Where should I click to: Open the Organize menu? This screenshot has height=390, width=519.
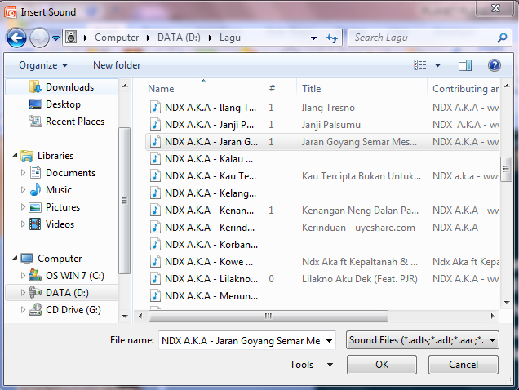(43, 65)
